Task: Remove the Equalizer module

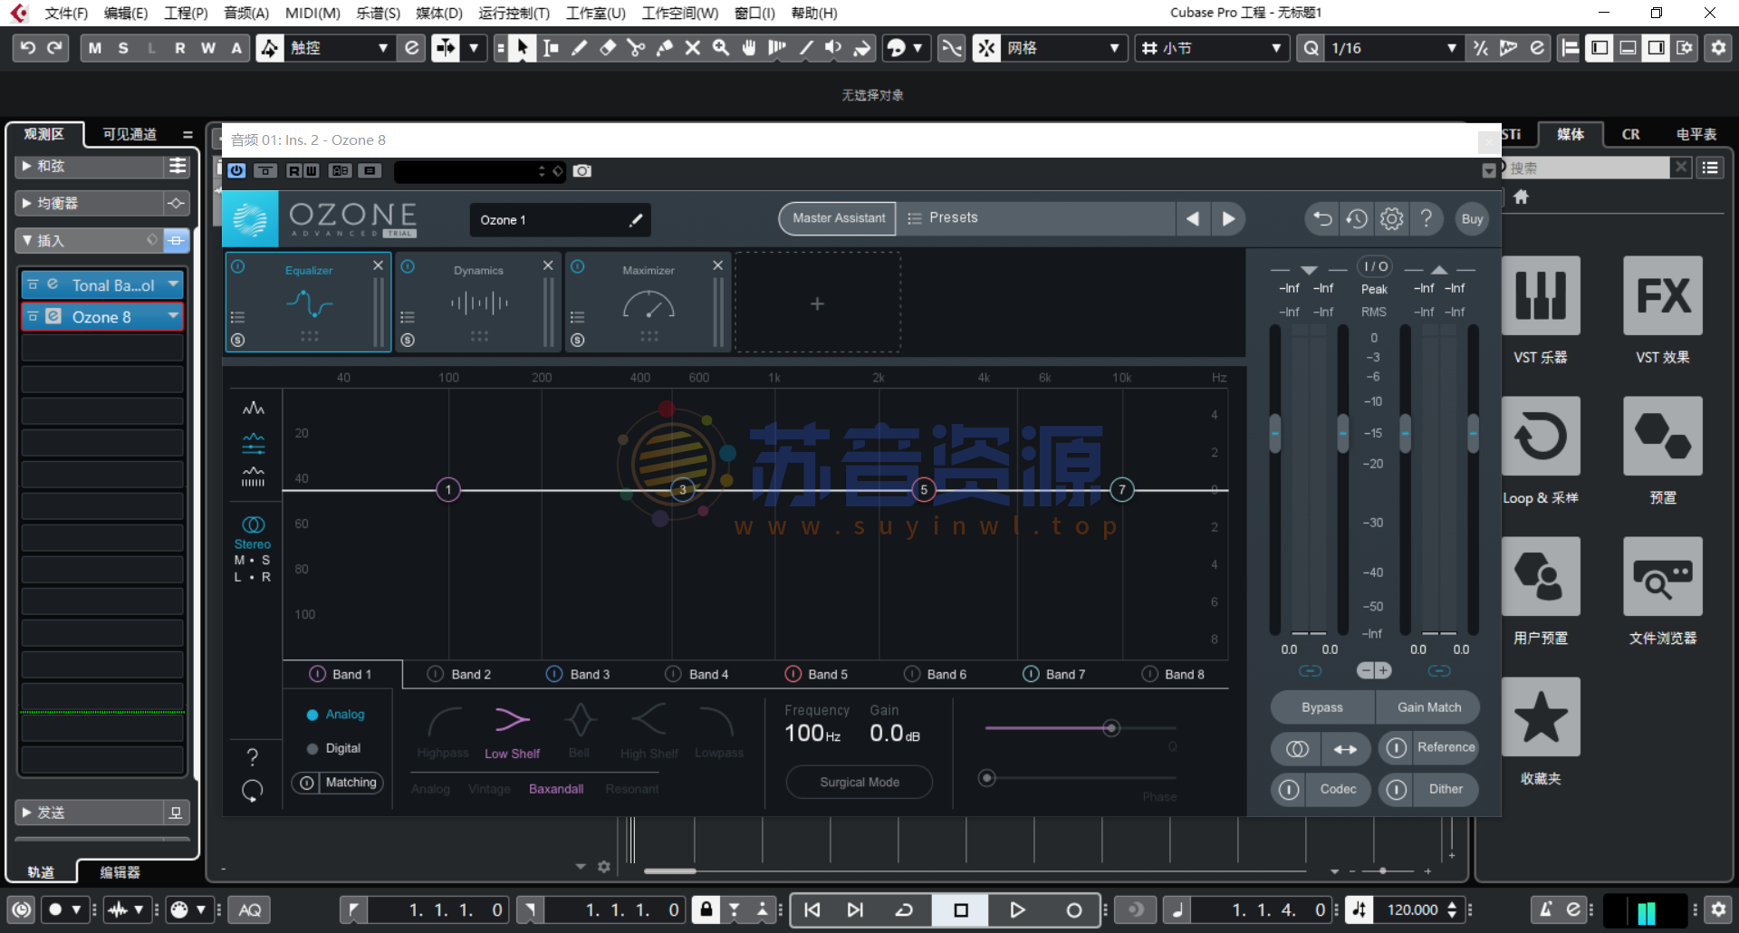Action: click(x=379, y=265)
